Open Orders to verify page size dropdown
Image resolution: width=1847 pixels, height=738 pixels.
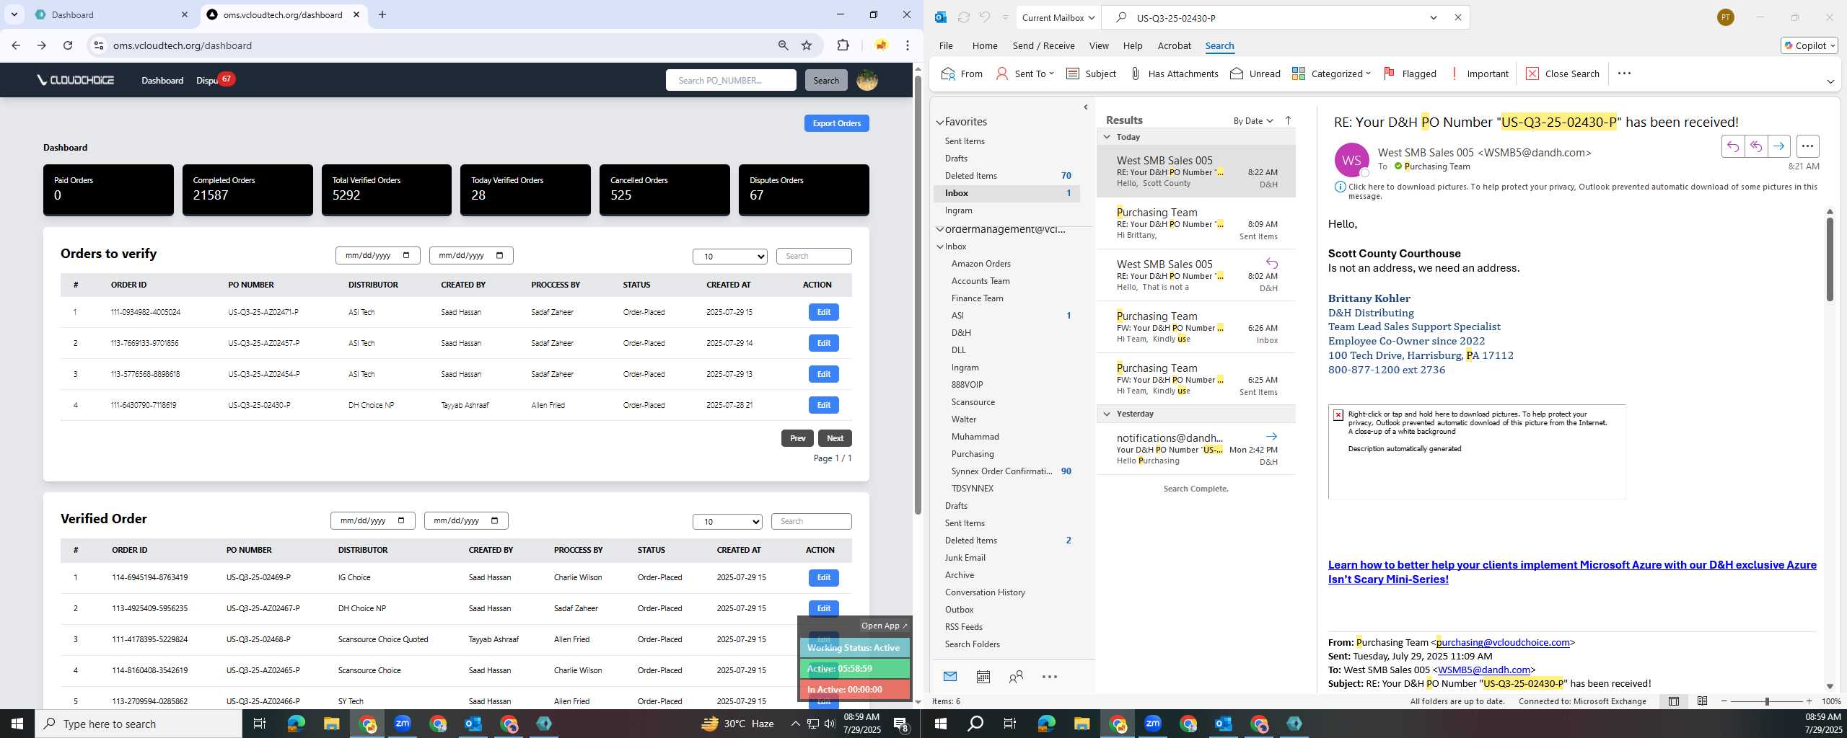tap(729, 256)
